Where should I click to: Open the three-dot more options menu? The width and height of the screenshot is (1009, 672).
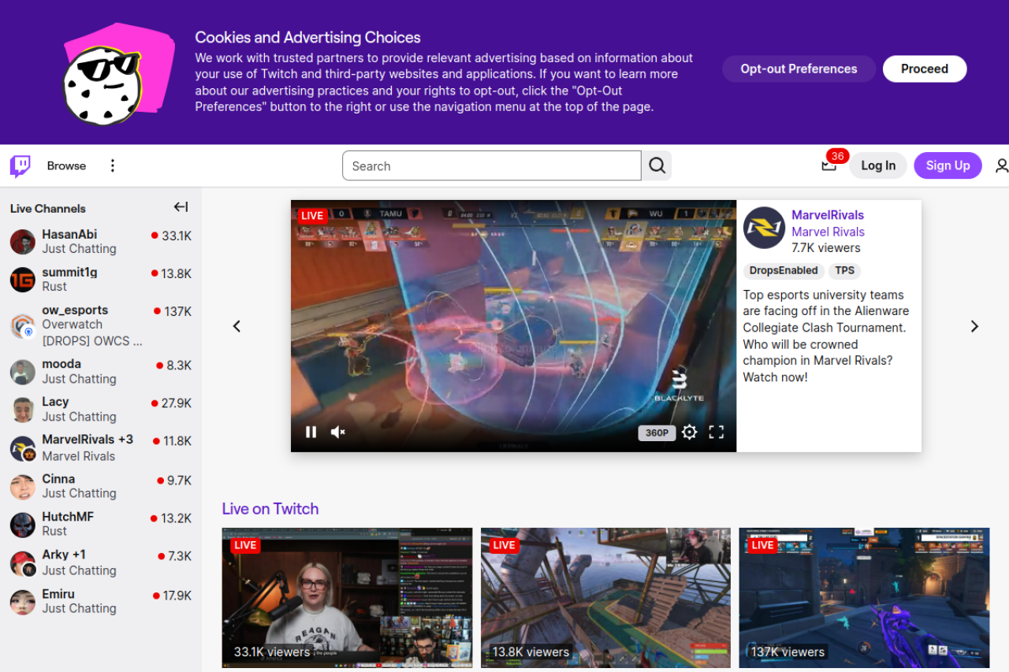coord(113,165)
